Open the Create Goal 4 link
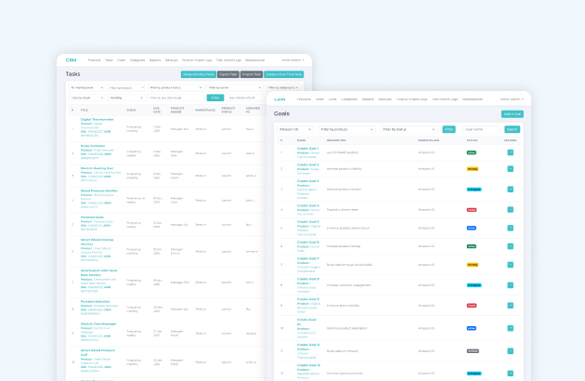The width and height of the screenshot is (585, 381). pos(308,205)
